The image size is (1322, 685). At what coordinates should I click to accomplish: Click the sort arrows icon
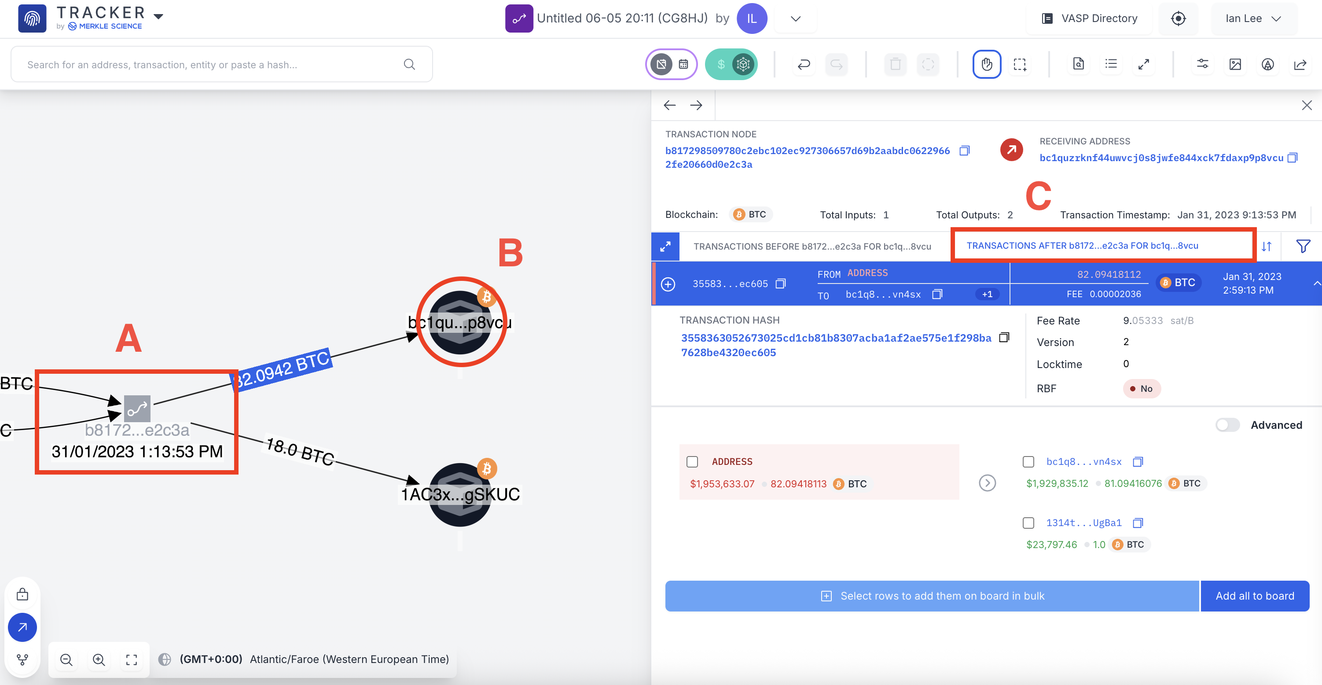(1267, 246)
